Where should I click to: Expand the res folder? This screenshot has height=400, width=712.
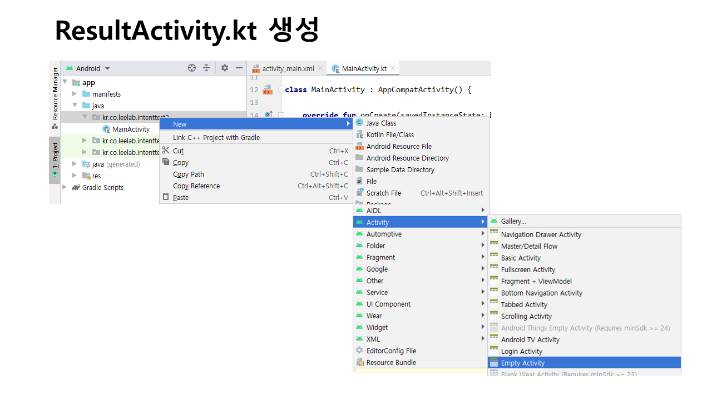(75, 176)
